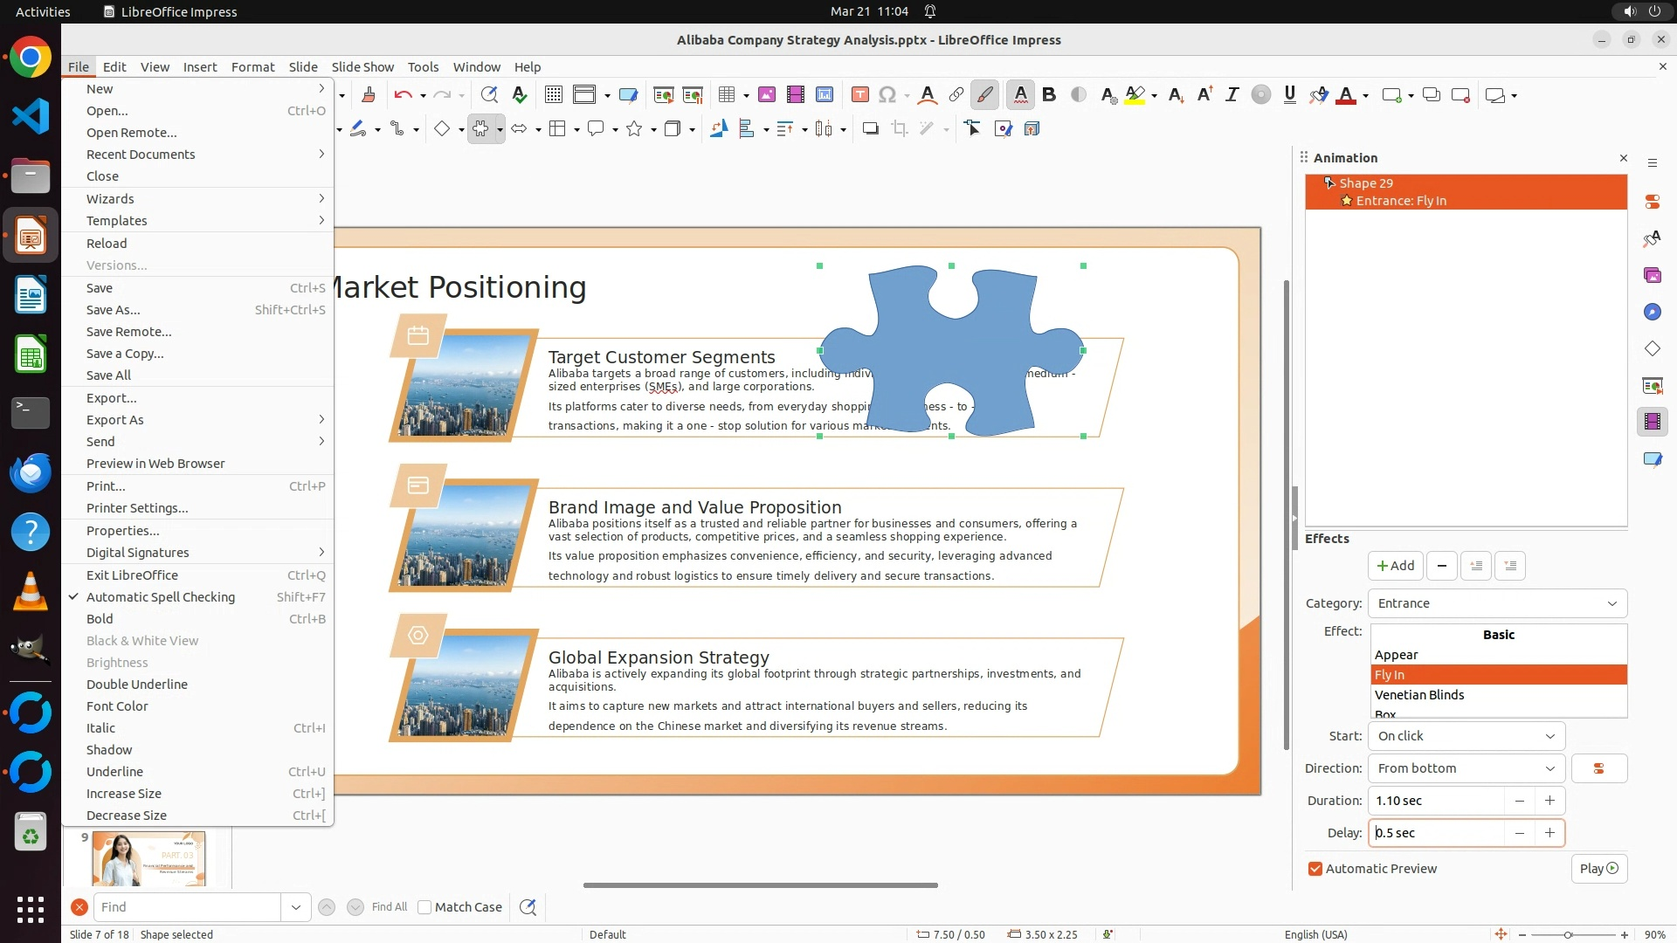Click the Insert Hyperlink icon
1677x943 pixels.
pyautogui.click(x=956, y=95)
